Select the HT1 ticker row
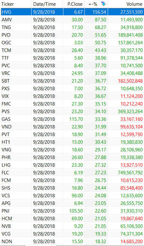The height and width of the screenshot is (246, 144). (x=72, y=142)
